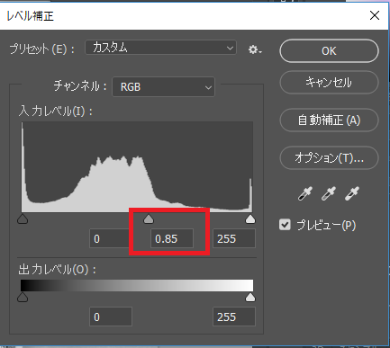Viewport: 390px width, 348px height.
Task: Click the output level black slider handle
Action: tap(23, 297)
